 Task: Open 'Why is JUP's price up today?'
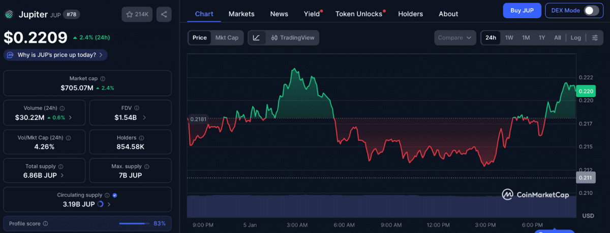tap(56, 55)
